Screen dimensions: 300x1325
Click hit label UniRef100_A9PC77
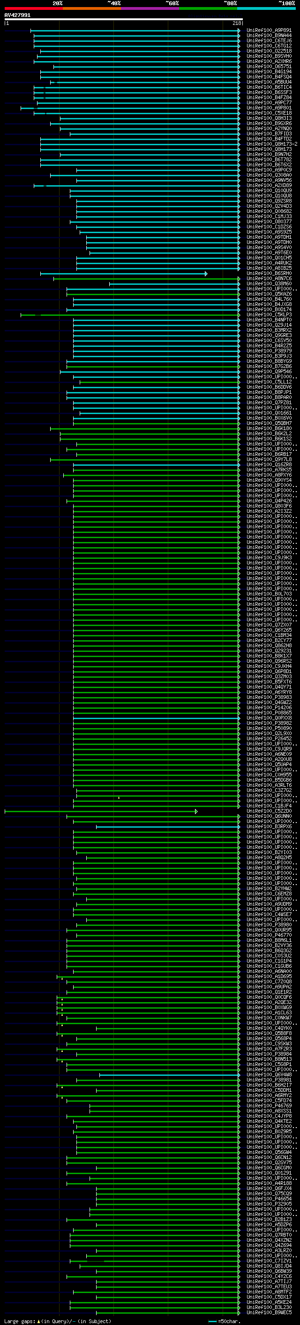[269, 102]
